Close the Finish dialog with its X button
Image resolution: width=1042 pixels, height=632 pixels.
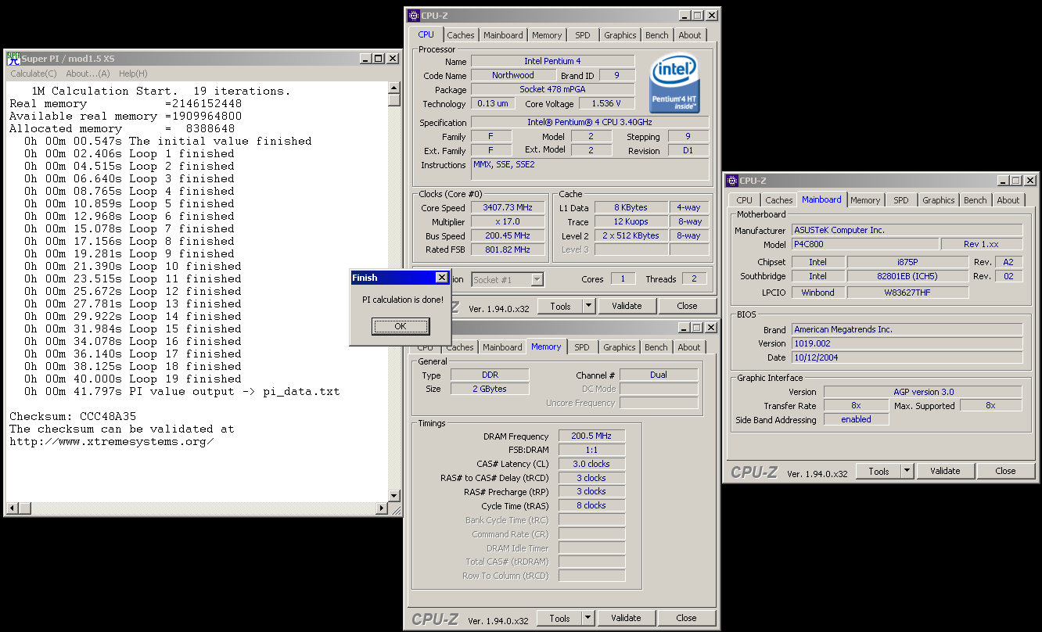tap(441, 278)
